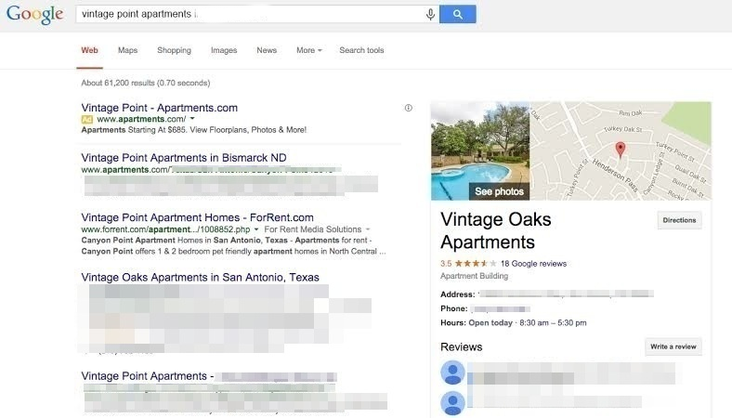Click the second reviewer avatar icon
This screenshot has width=732, height=418.
click(x=452, y=403)
